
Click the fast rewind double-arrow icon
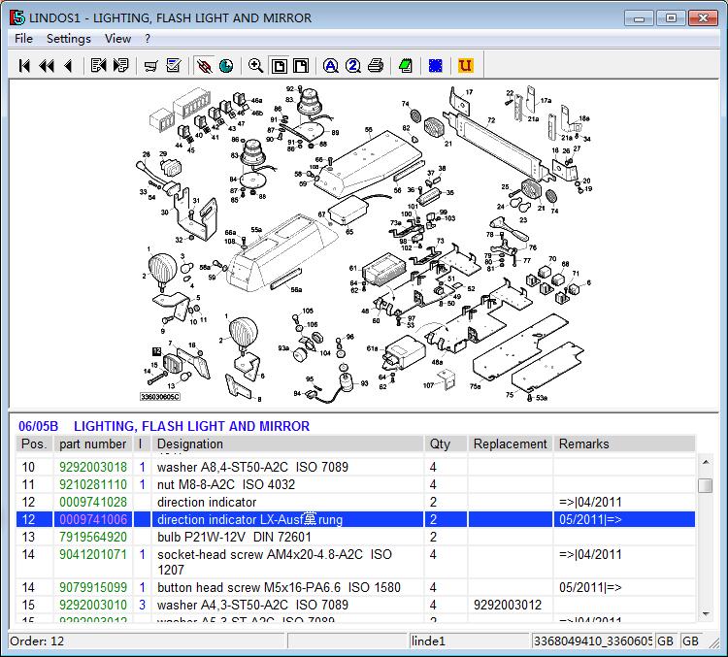coord(46,66)
